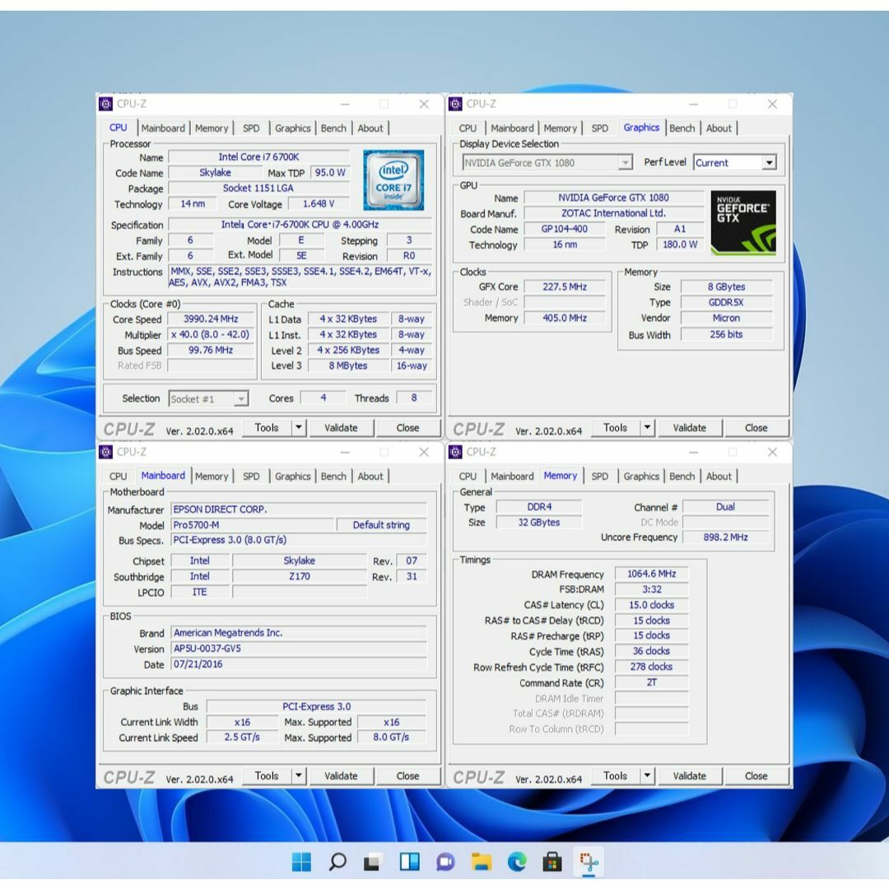
Task: Click Validate in the Mainboard window
Action: (341, 775)
